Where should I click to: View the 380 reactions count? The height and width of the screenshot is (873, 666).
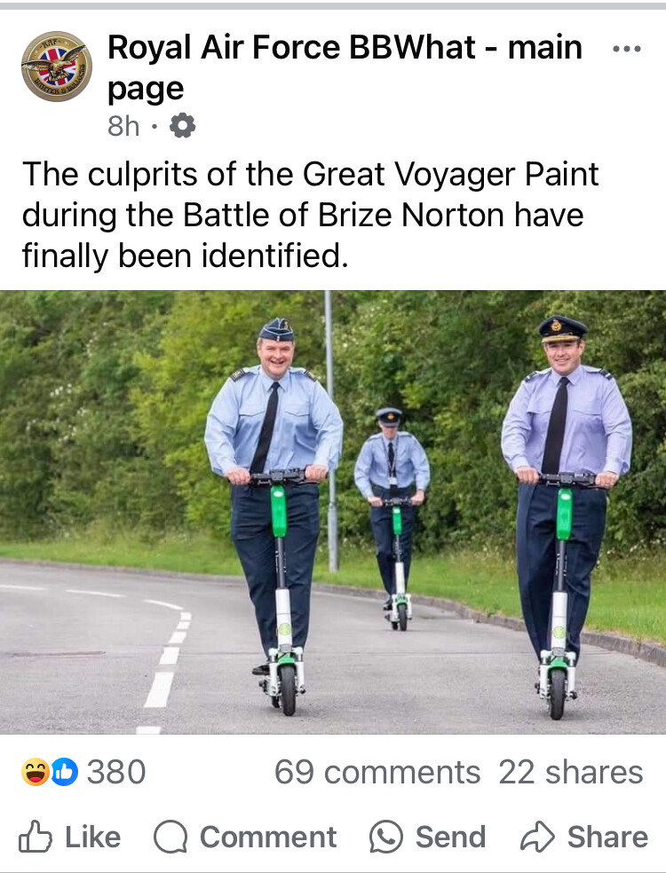116,772
